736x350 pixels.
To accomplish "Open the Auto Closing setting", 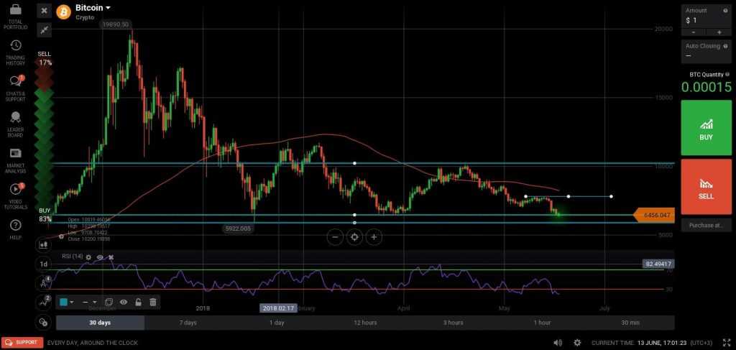I will (x=706, y=51).
